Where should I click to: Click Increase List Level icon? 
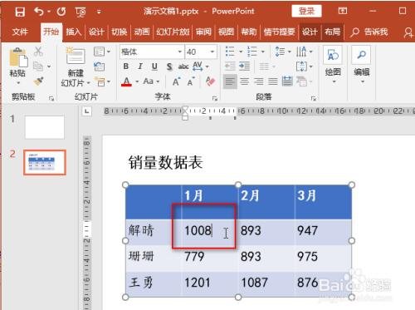pos(245,66)
